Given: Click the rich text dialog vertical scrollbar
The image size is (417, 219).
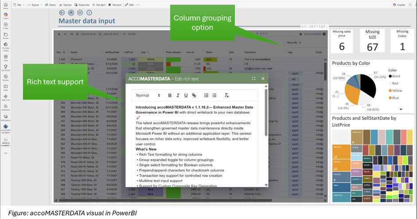Looking at the screenshot, I should pos(266,112).
